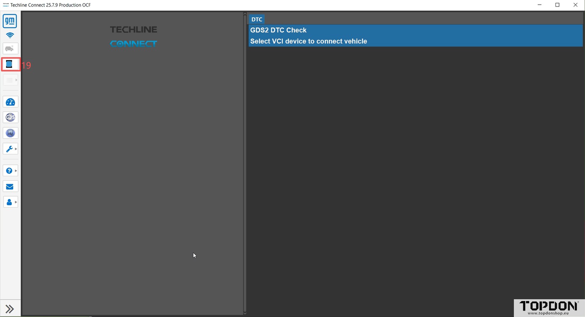Expand the user profile menu
585x317 pixels.
tap(10, 202)
